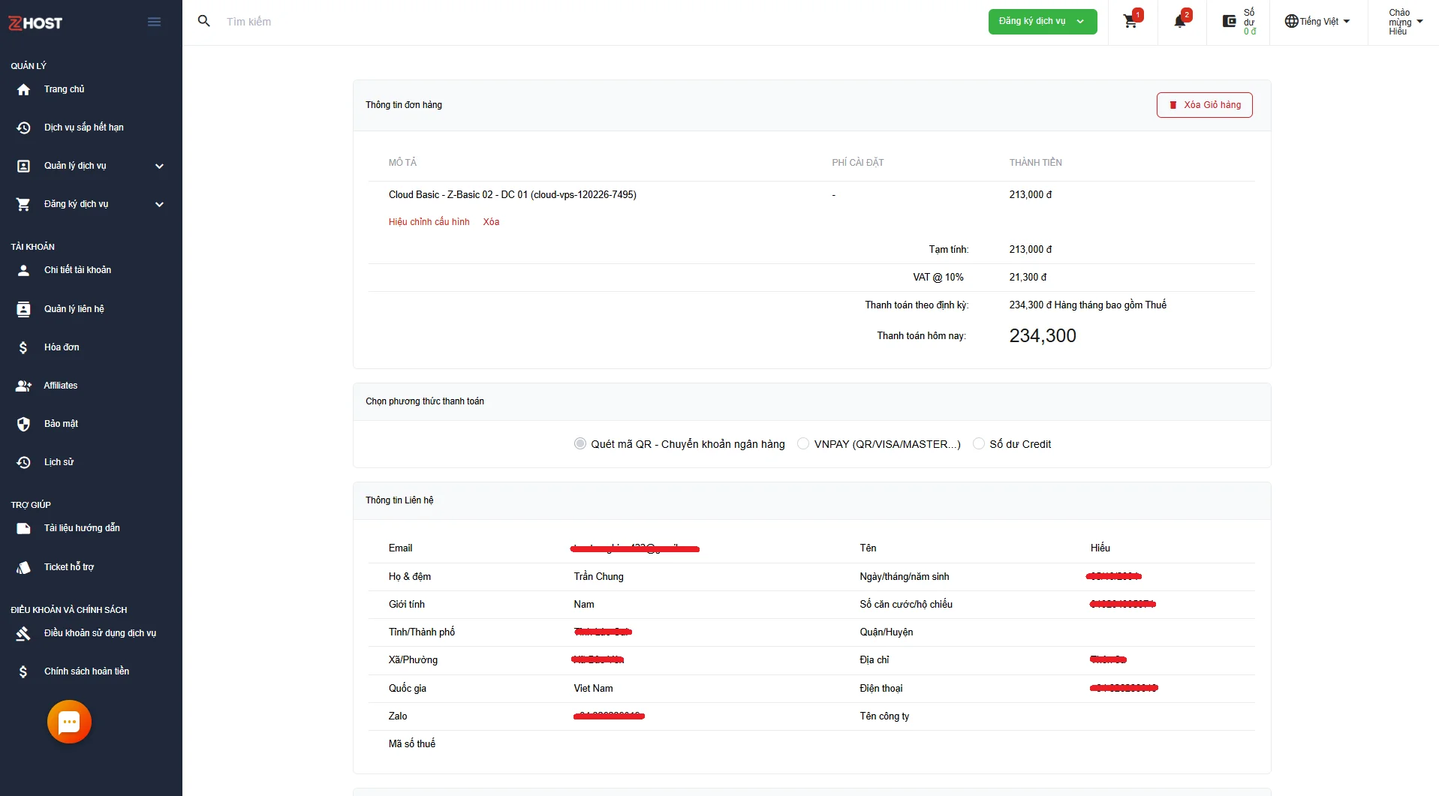Open the orange chat bubble widget
The height and width of the screenshot is (796, 1439).
(x=69, y=722)
